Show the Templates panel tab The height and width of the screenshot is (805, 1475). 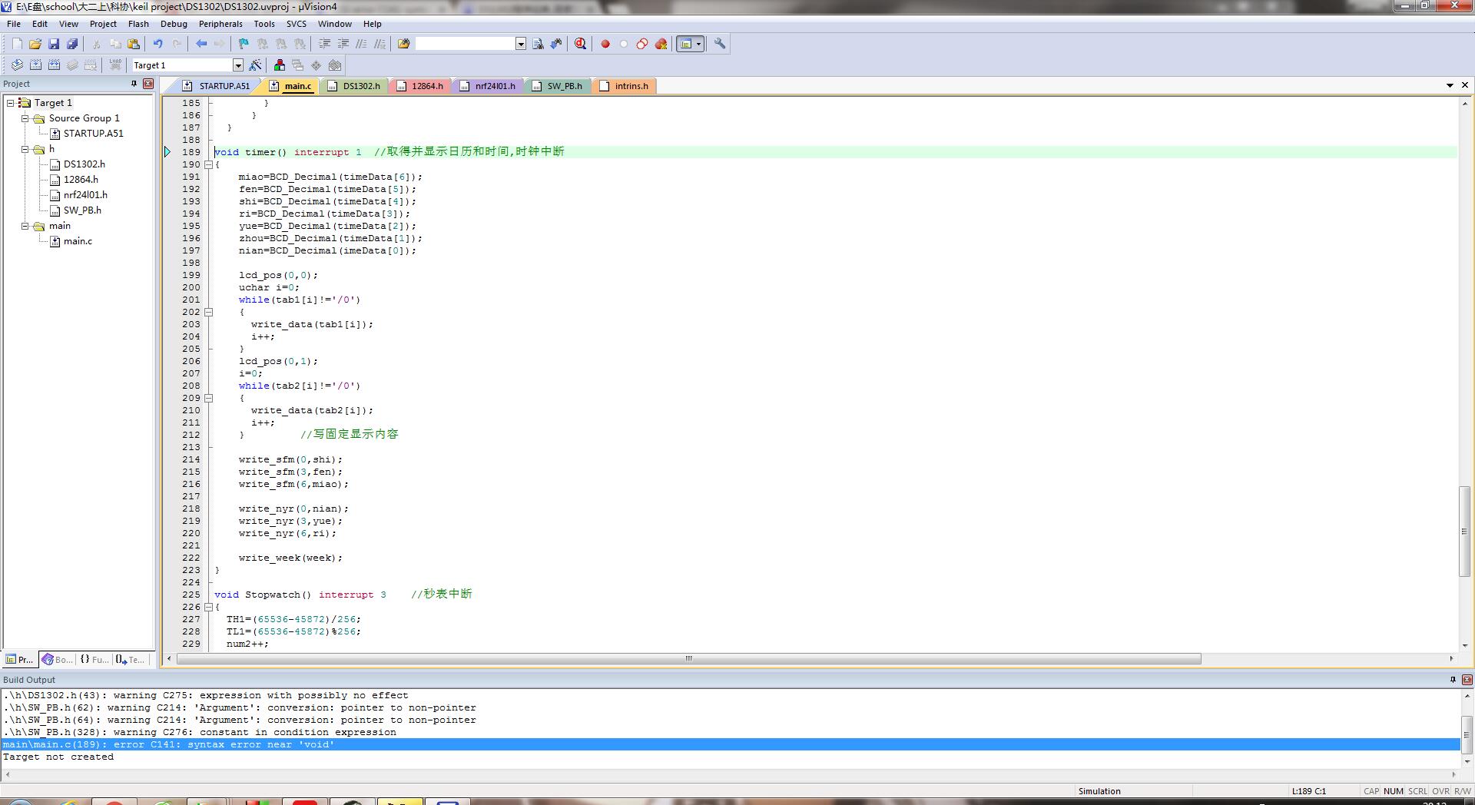(x=131, y=659)
